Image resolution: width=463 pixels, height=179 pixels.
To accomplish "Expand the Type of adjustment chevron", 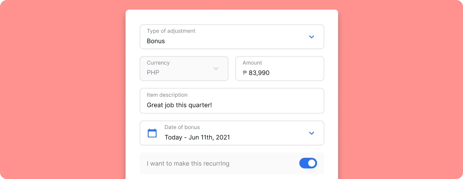I will tap(311, 37).
